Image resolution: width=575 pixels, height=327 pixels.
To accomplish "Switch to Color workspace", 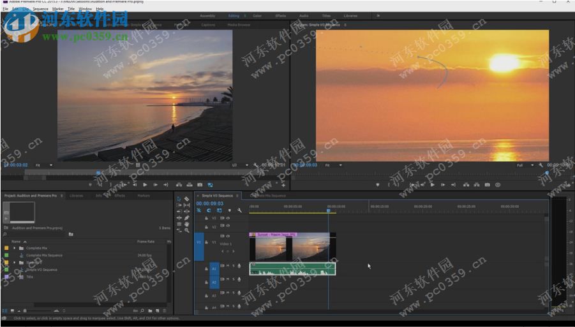I will coord(257,16).
